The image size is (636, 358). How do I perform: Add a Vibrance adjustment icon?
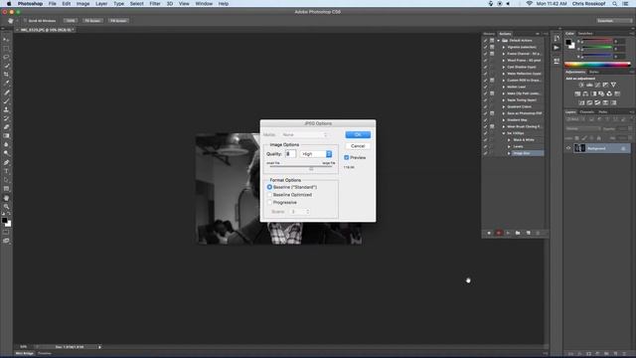[613, 85]
